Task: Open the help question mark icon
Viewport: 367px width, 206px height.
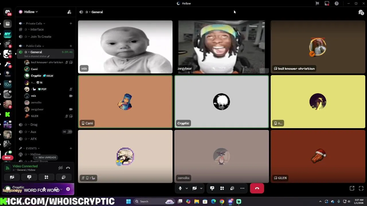Action: [337, 3]
